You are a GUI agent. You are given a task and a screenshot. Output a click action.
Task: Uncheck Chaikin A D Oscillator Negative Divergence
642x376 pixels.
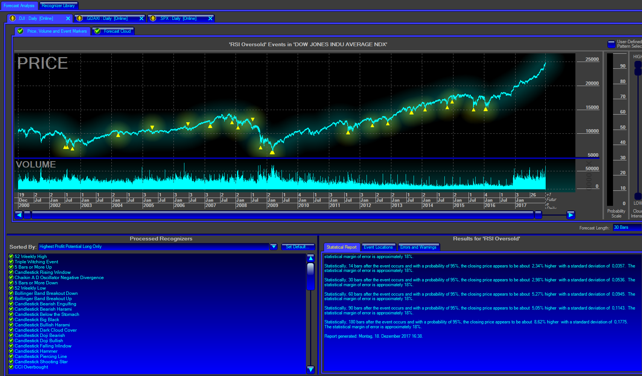(x=11, y=278)
